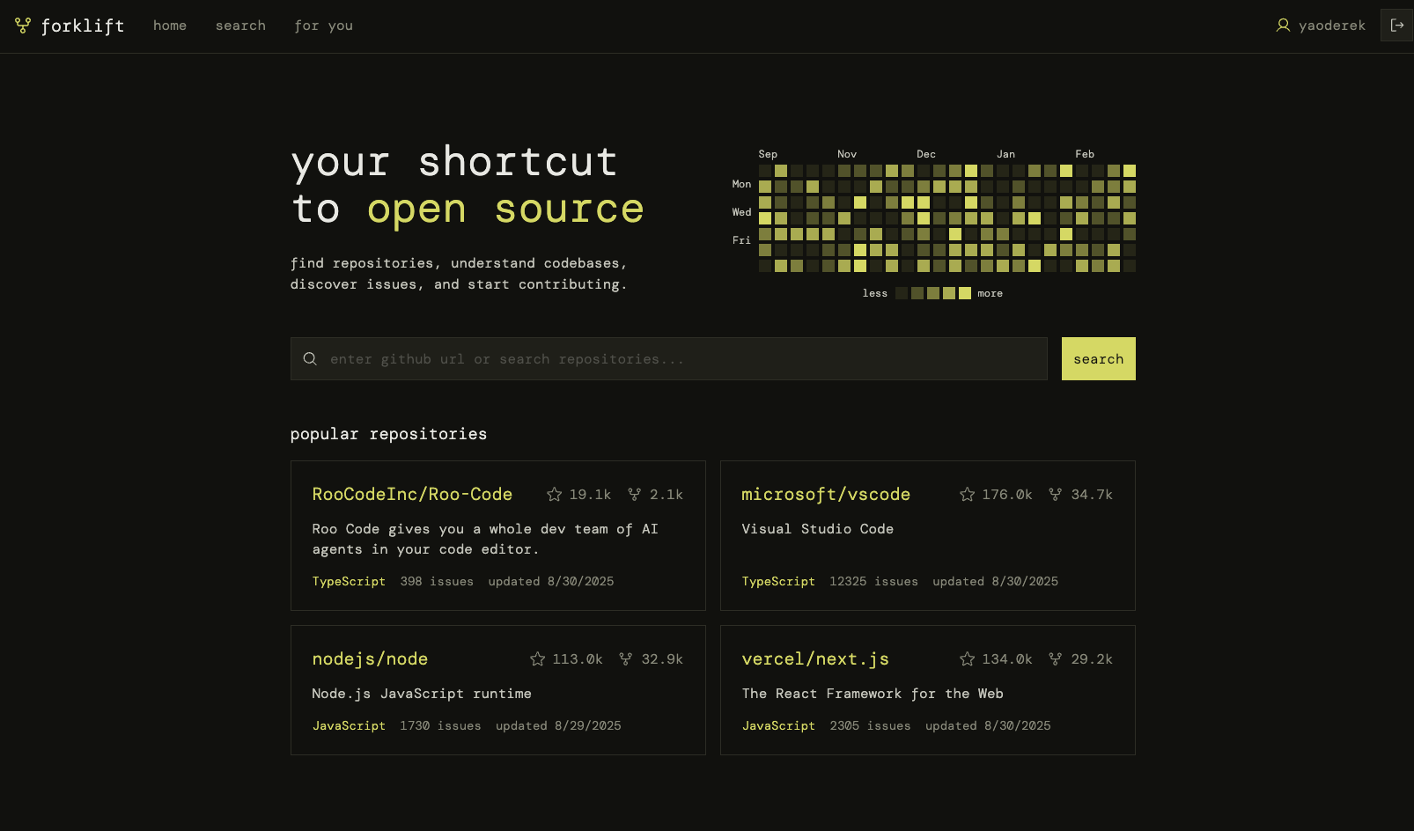Click the yellow search button
Image resolution: width=1414 pixels, height=831 pixels.
click(1099, 359)
